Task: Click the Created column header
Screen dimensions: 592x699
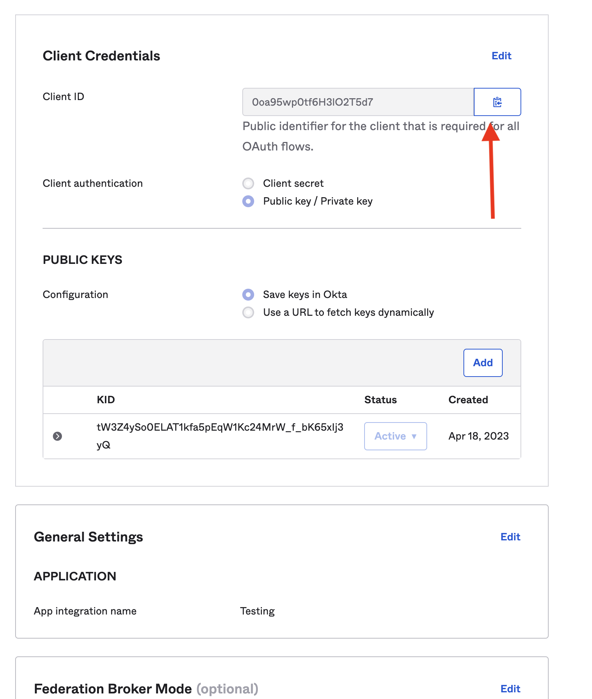Action: coord(468,400)
